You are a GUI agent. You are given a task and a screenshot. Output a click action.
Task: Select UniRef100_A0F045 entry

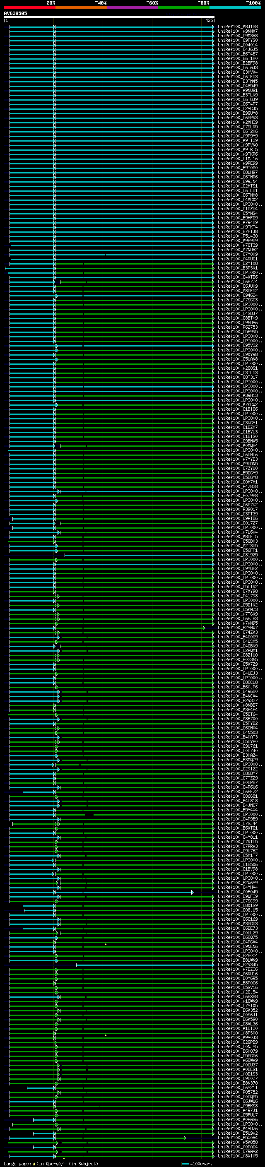coord(237,892)
